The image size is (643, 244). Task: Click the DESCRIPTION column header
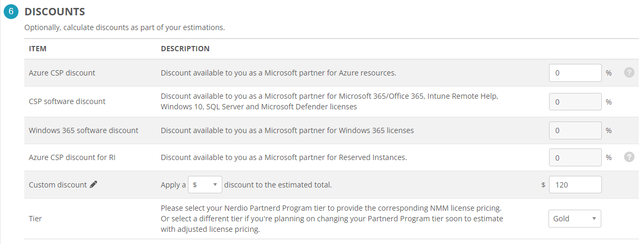(x=185, y=49)
